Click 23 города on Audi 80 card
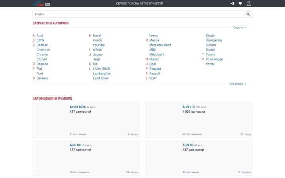285x178 pixels. [132, 172]
